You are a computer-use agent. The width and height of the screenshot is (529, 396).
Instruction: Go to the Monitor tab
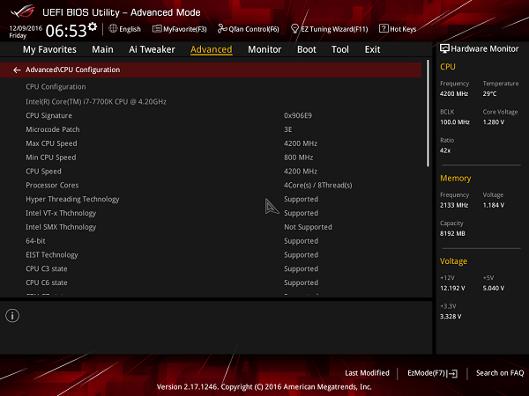pos(264,49)
